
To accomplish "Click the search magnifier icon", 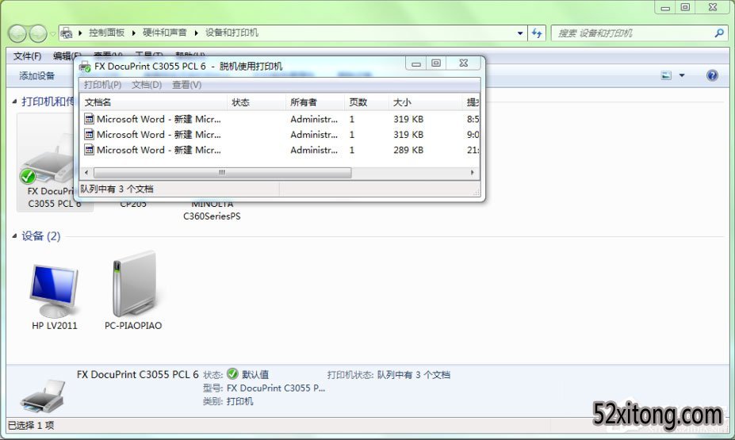I will pos(719,33).
